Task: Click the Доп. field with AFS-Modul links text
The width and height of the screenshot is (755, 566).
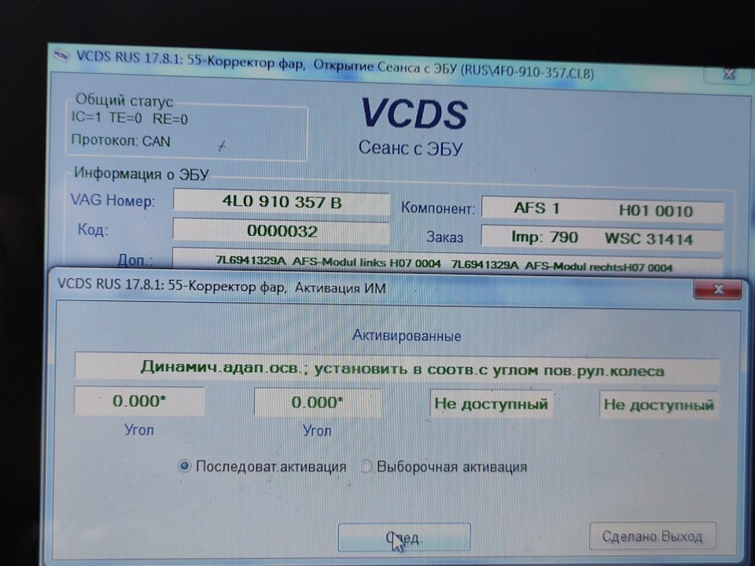Action: (447, 264)
